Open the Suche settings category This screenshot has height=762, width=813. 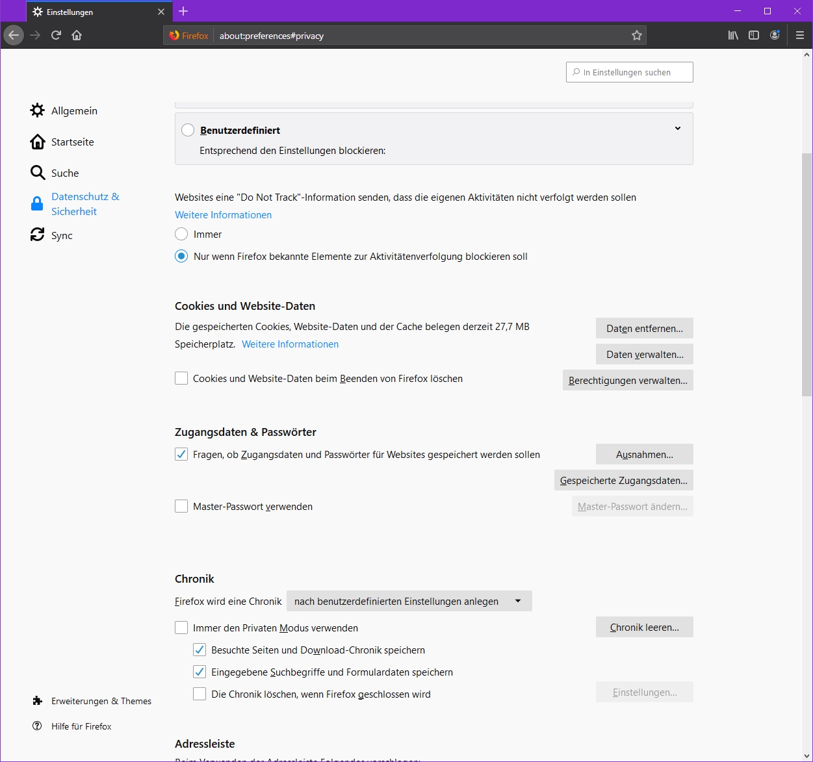pyautogui.click(x=55, y=173)
